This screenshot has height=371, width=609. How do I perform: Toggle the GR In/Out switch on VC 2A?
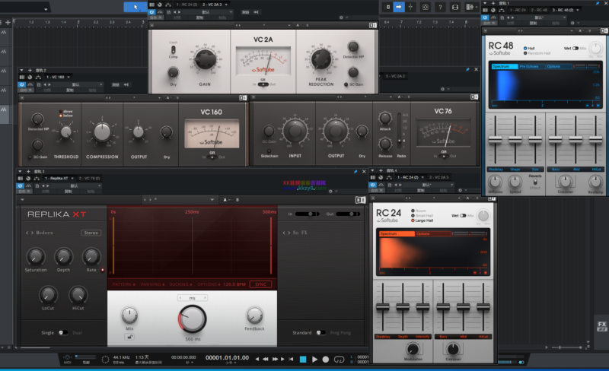tap(263, 84)
